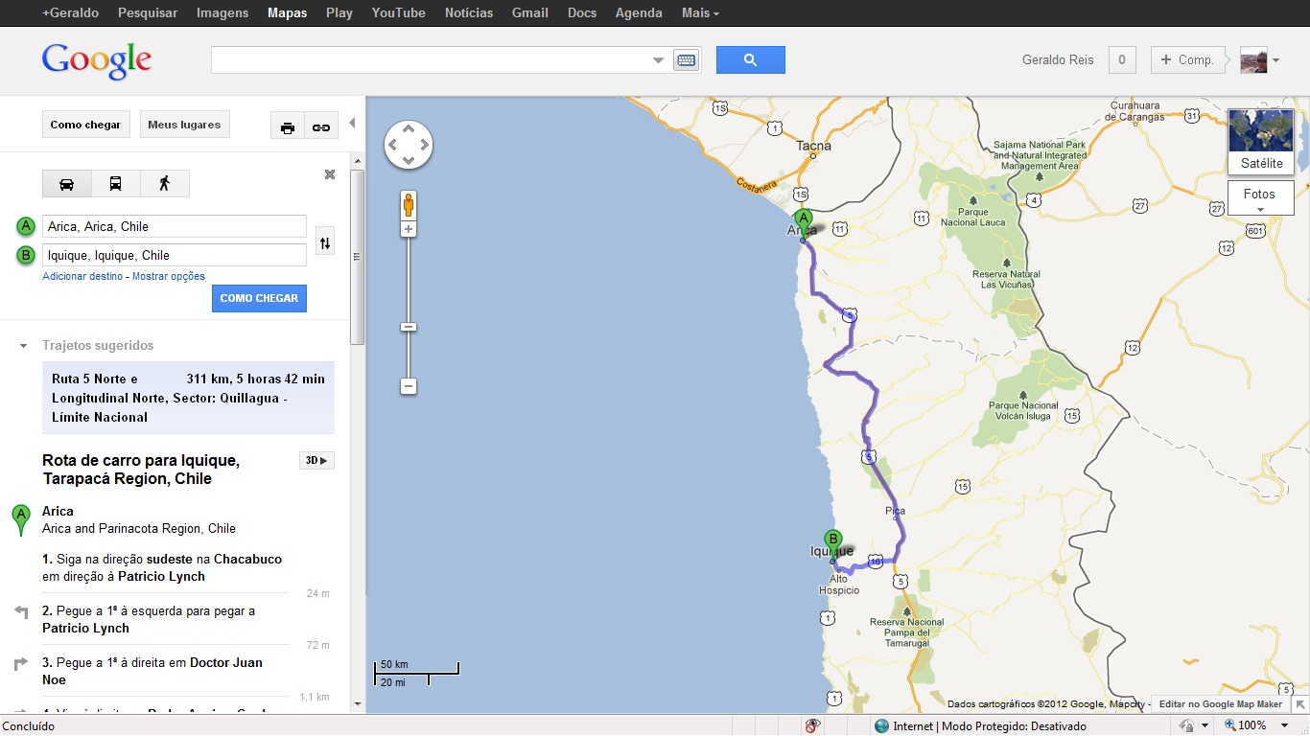Select the car driving mode icon
Screen dimensions: 1310x736
tap(67, 183)
